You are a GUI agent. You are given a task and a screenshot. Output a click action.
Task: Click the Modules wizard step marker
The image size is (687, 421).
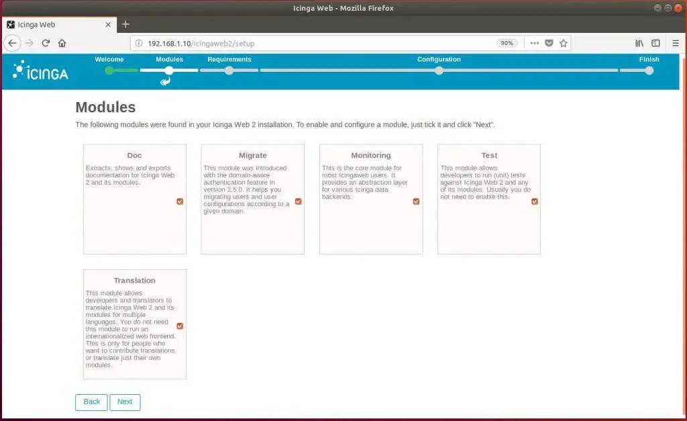169,70
